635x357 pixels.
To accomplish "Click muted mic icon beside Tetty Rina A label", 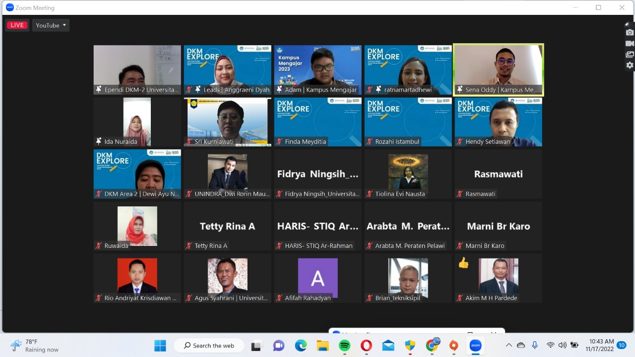I will [189, 246].
